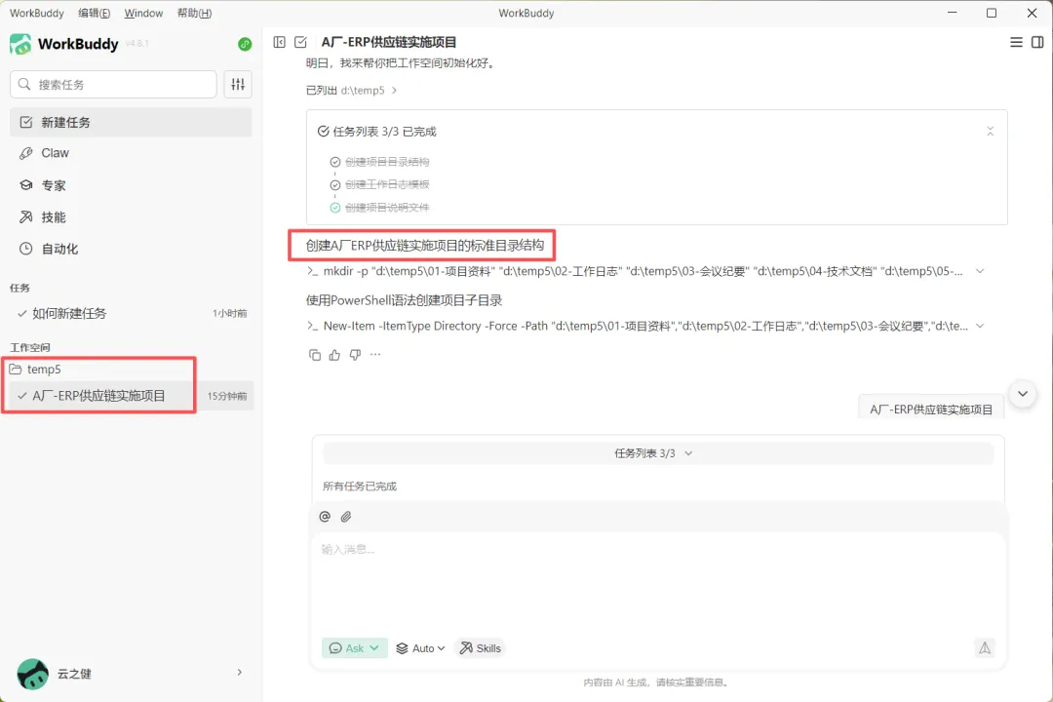
Task: Toggle the sidebar collapse icon
Action: (x=280, y=42)
